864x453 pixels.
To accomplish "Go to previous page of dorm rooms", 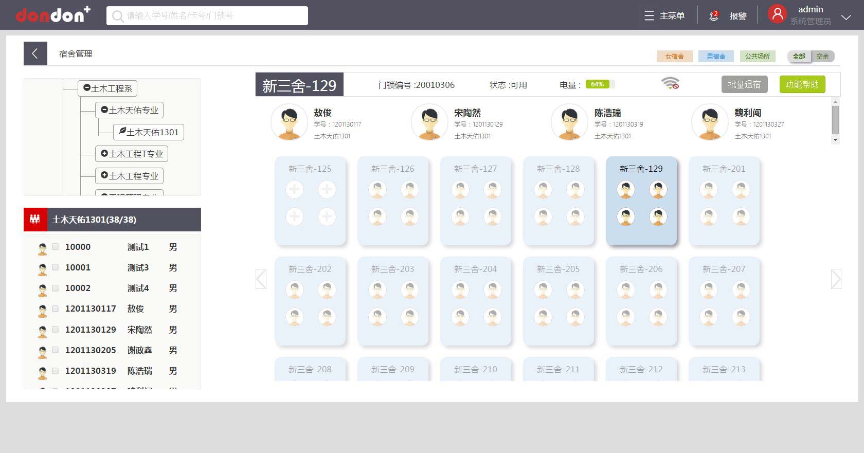I will 261,279.
